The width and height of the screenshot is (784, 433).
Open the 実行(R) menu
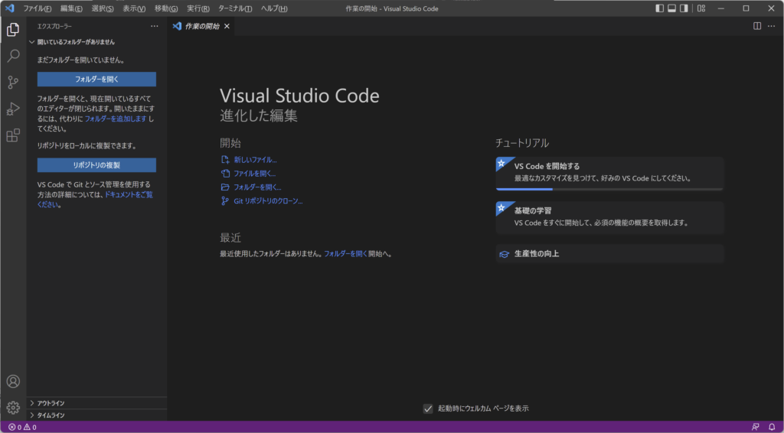(198, 8)
